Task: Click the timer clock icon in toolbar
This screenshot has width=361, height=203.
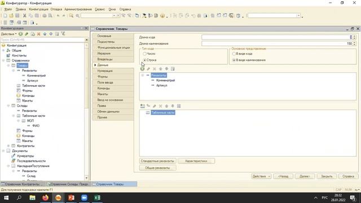Action: pos(238,16)
